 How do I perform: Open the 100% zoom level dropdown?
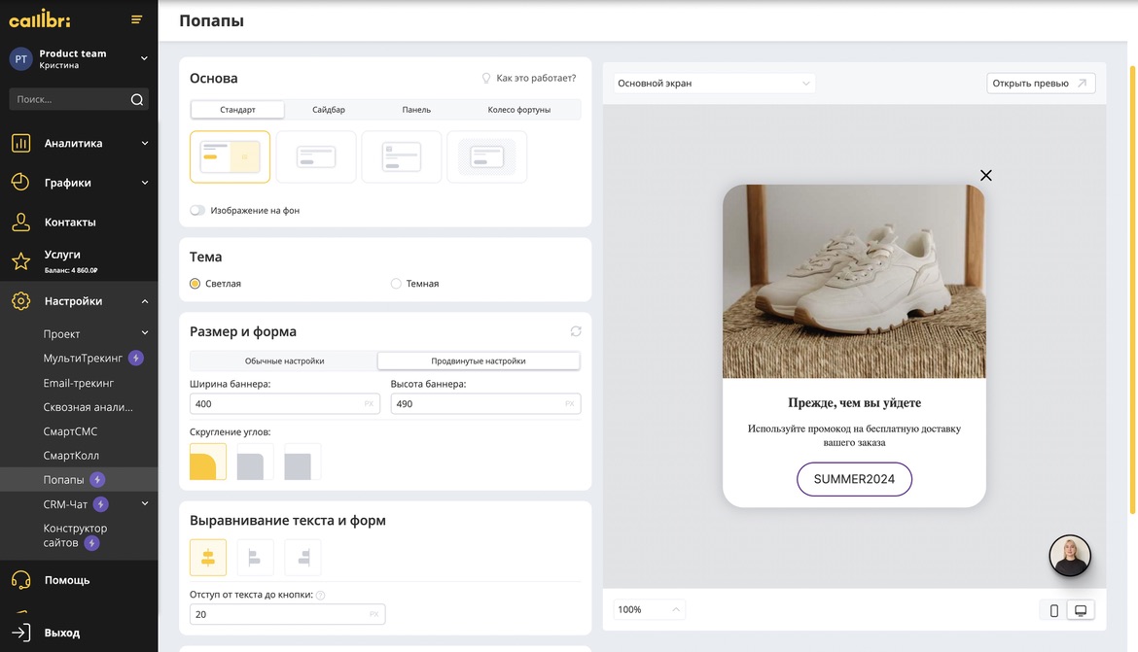click(x=649, y=609)
